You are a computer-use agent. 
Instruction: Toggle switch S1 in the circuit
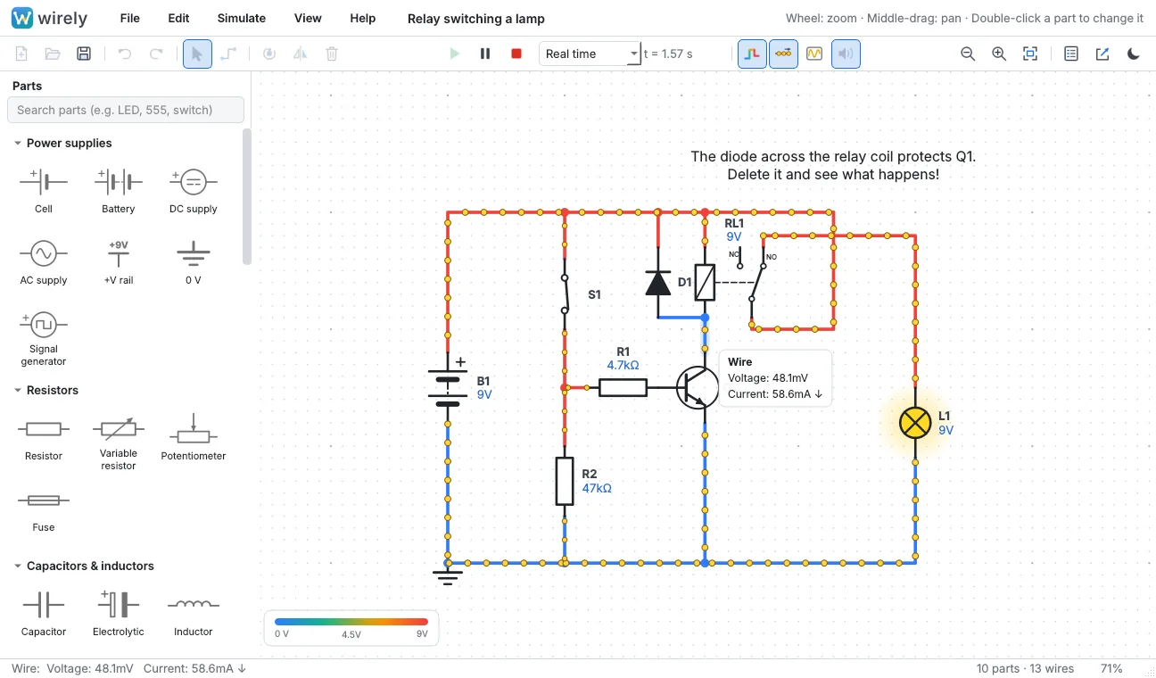pyautogui.click(x=565, y=294)
